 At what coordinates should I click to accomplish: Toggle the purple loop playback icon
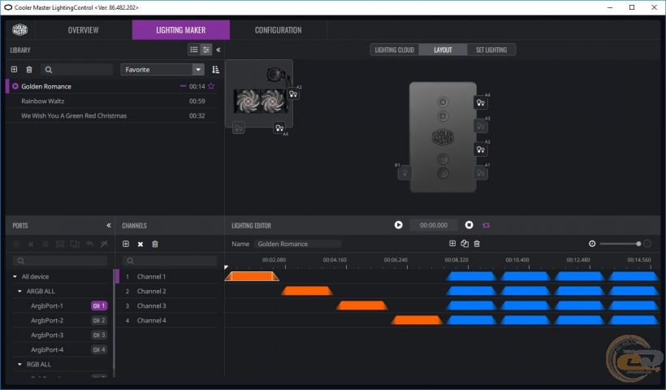click(487, 225)
